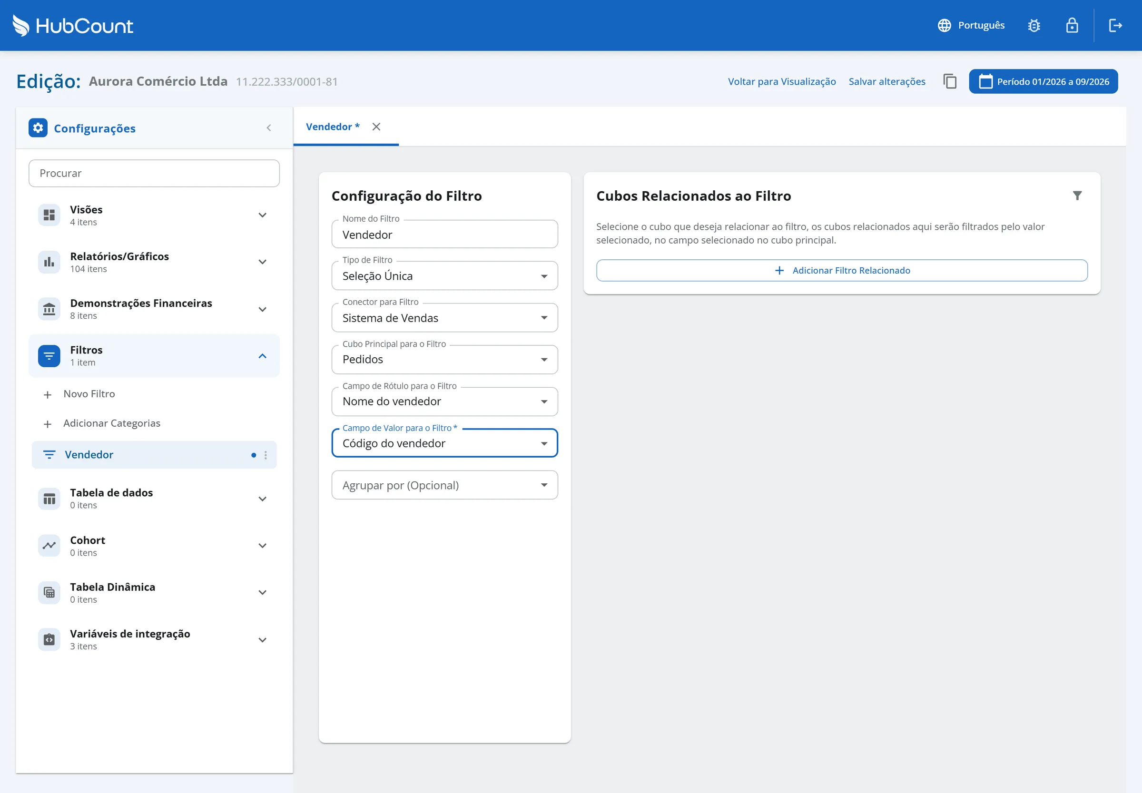
Task: Expand the Demonstrações Financeiras chevron
Action: (x=262, y=309)
